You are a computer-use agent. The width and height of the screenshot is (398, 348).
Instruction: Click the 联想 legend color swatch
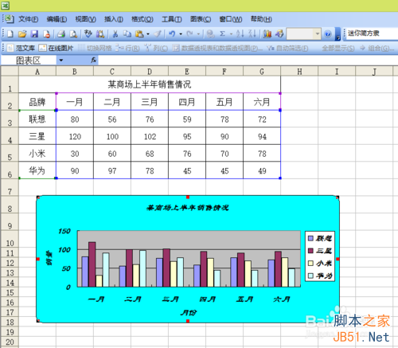point(310,238)
